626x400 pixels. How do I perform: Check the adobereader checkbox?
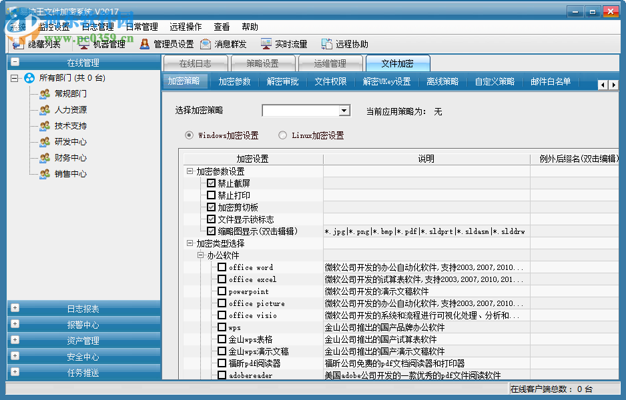pyautogui.click(x=222, y=375)
